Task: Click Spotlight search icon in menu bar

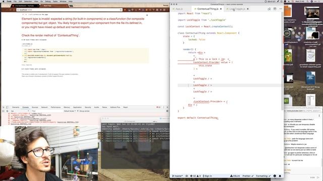Action: (307, 2)
